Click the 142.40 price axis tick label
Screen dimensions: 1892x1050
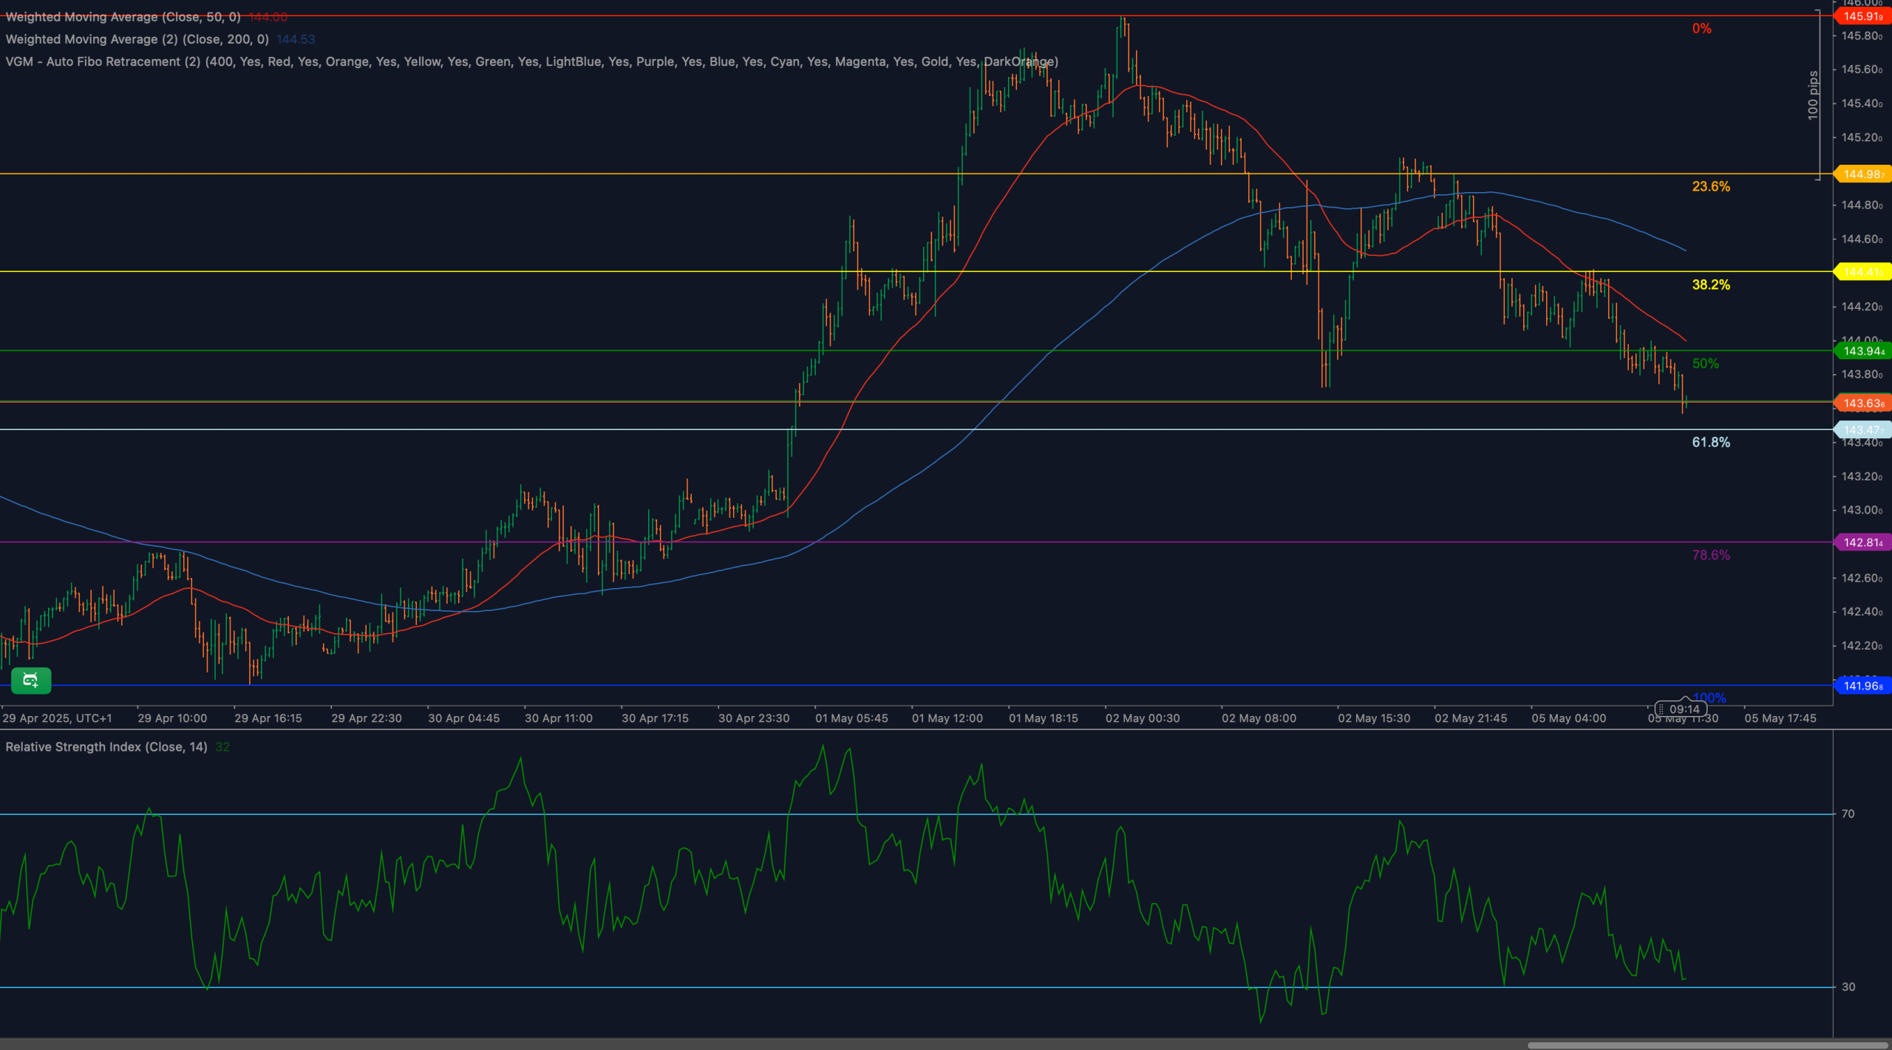coord(1862,611)
